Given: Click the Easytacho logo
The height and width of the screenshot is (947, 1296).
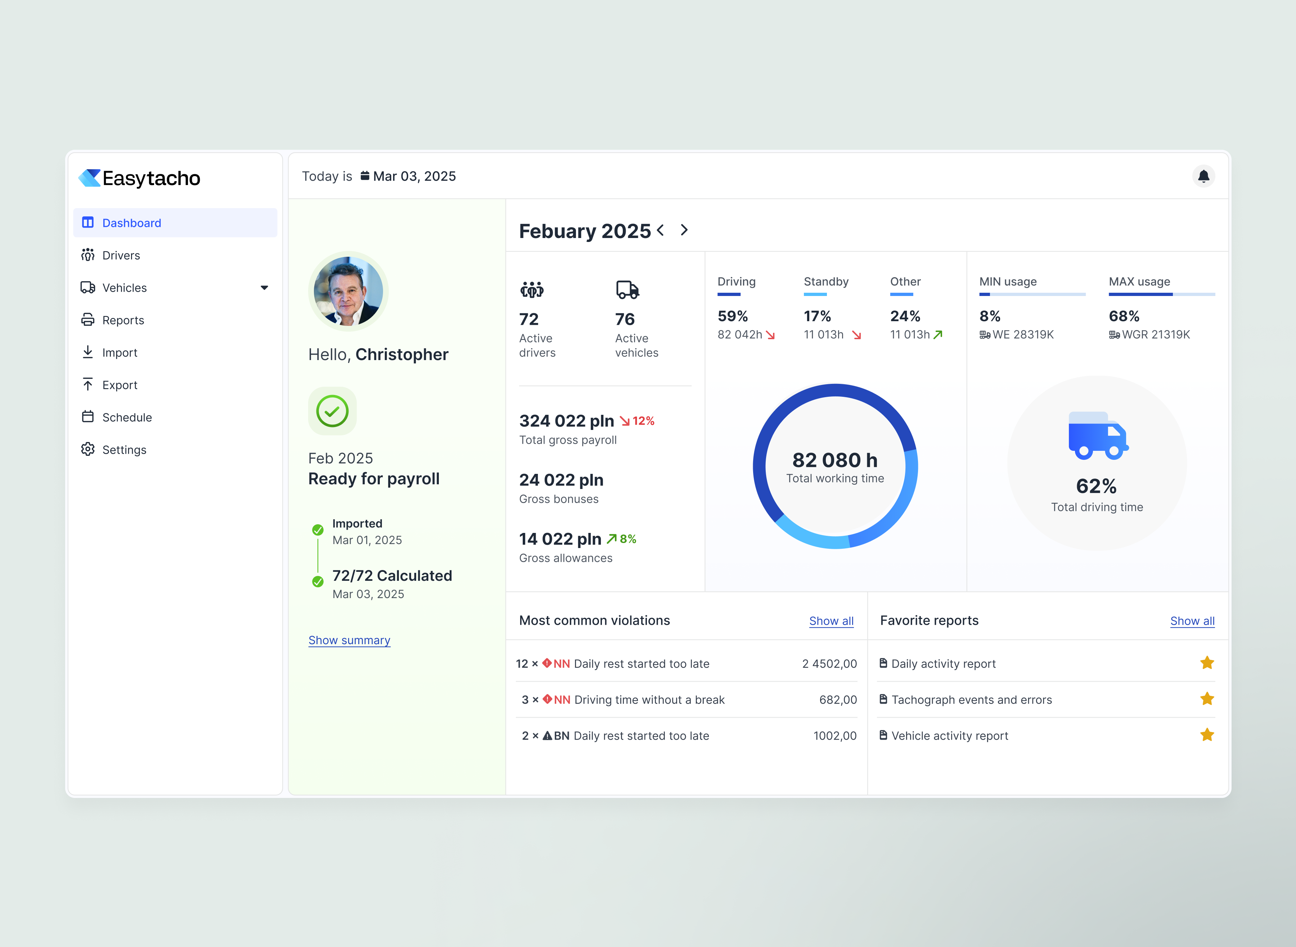Looking at the screenshot, I should point(139,178).
